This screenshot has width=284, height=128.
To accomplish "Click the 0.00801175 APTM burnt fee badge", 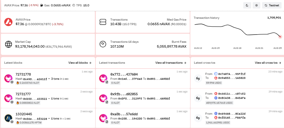I will (x=29, y=123).
